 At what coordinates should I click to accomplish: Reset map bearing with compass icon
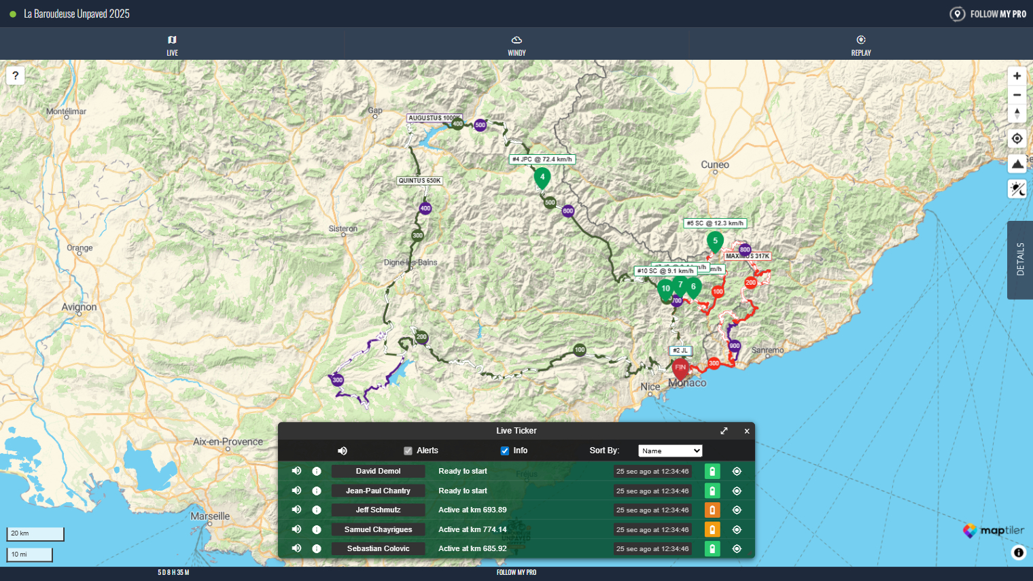[1017, 113]
